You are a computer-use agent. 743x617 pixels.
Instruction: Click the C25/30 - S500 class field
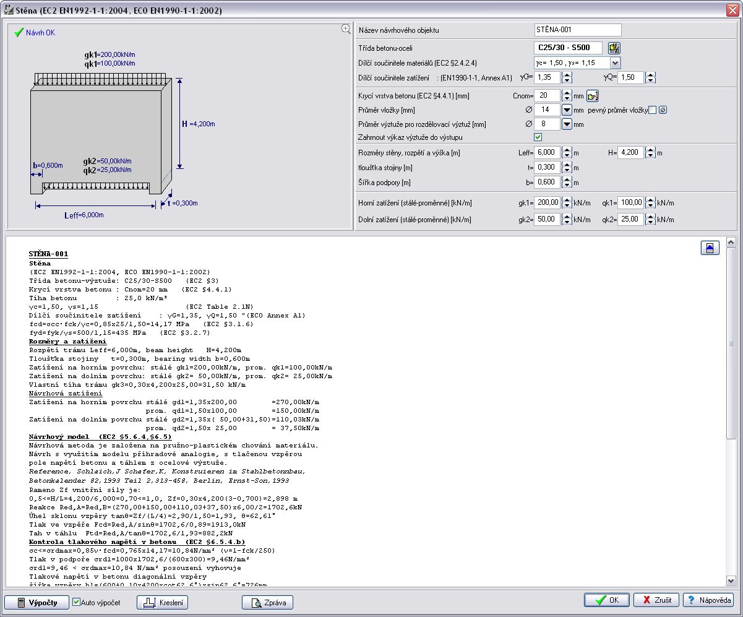click(x=568, y=48)
